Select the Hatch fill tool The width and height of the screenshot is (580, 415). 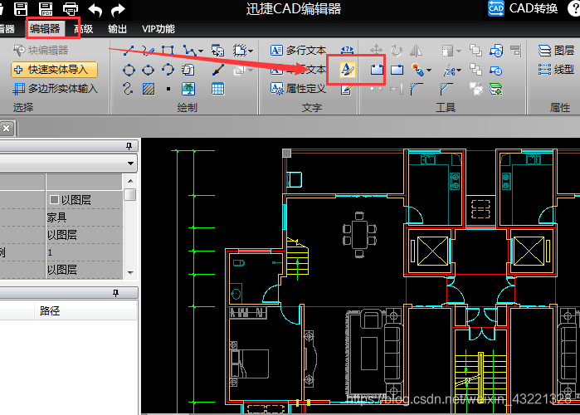[x=149, y=89]
